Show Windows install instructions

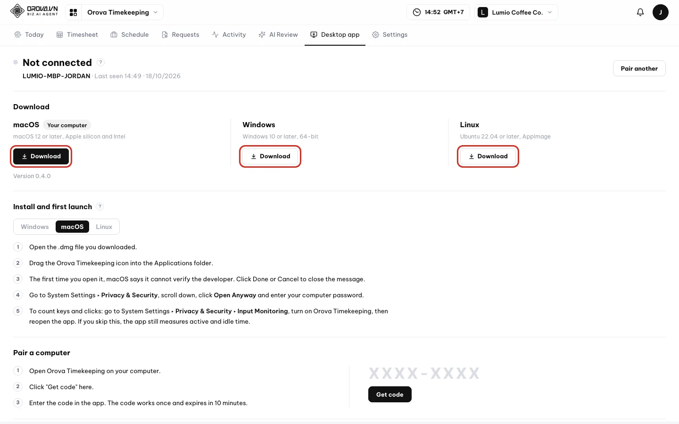(35, 227)
